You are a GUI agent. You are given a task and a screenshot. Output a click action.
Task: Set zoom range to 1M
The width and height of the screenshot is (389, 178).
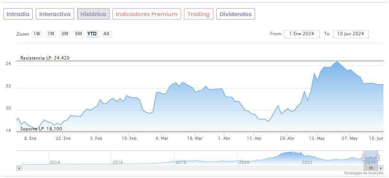pyautogui.click(x=51, y=34)
